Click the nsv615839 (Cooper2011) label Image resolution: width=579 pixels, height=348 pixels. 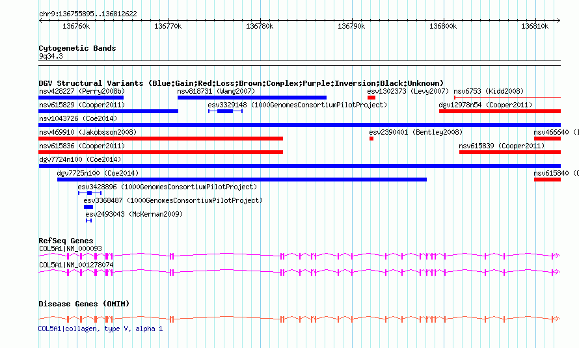[502, 146]
